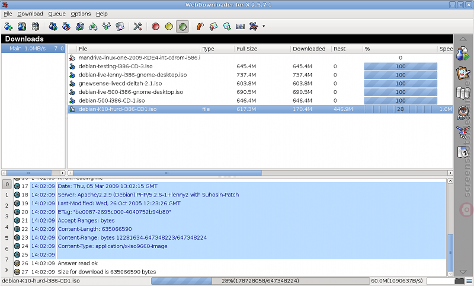Open the File menu

[x=8, y=14]
